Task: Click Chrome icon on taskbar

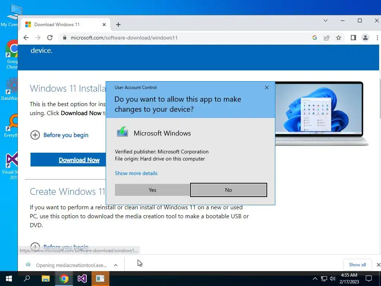Action: click(x=64, y=279)
